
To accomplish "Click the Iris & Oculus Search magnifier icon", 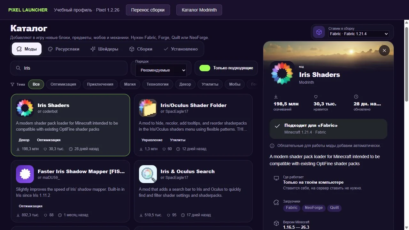I will point(148,174).
